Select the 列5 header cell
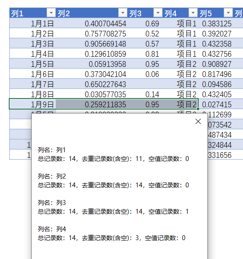243x259 pixels. (215, 13)
